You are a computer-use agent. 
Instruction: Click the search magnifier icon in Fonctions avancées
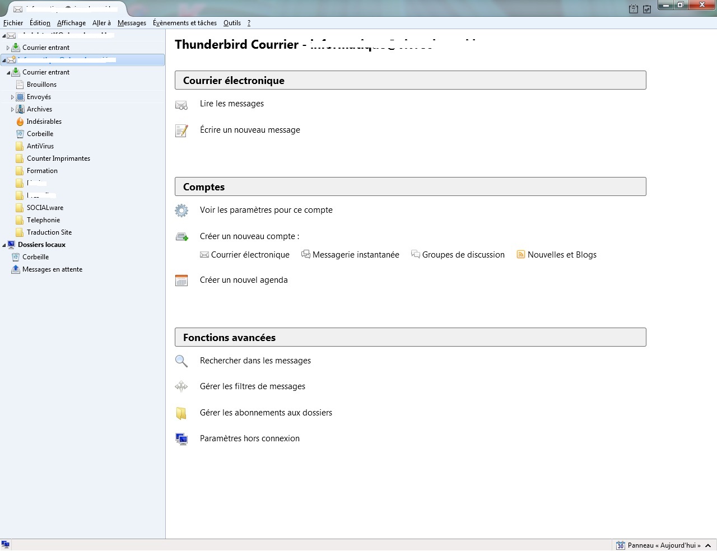[181, 361]
